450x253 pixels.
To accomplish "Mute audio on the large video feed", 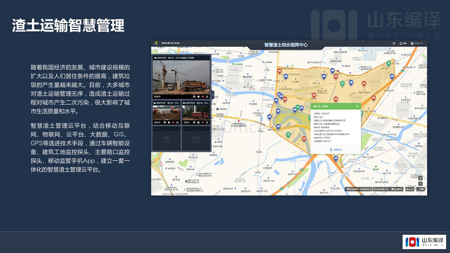I will coord(202,97).
